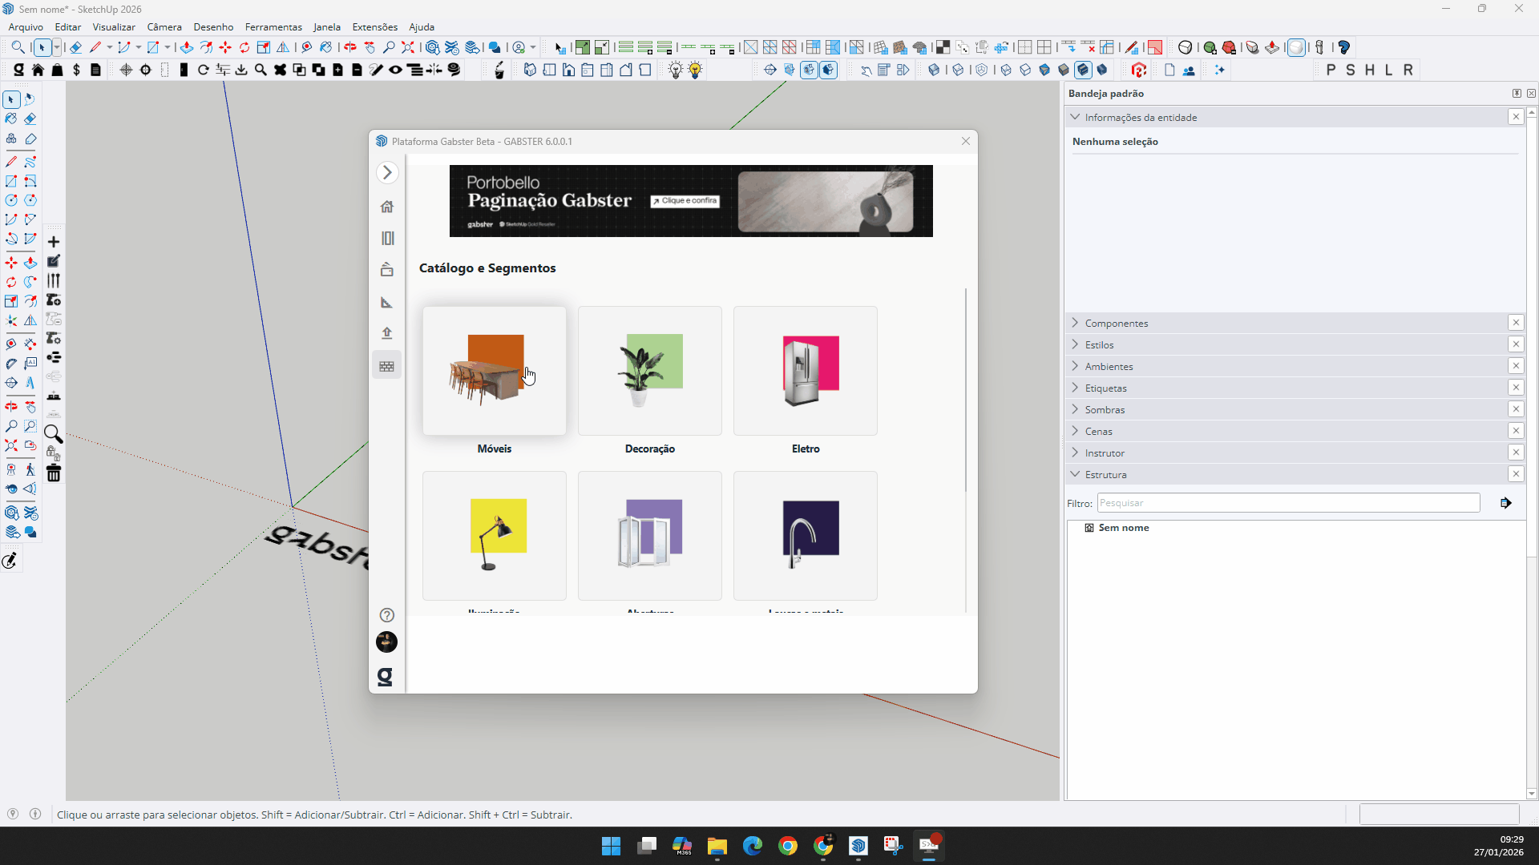Select the Eraser tool in left toolbar
This screenshot has height=865, width=1539.
pyautogui.click(x=30, y=119)
